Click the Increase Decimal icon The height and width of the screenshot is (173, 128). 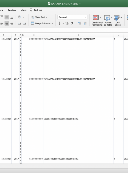(x=80, y=23)
